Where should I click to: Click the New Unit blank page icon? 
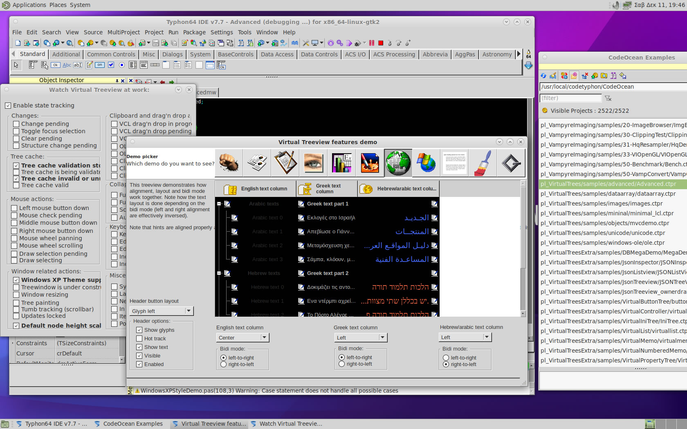pos(18,43)
